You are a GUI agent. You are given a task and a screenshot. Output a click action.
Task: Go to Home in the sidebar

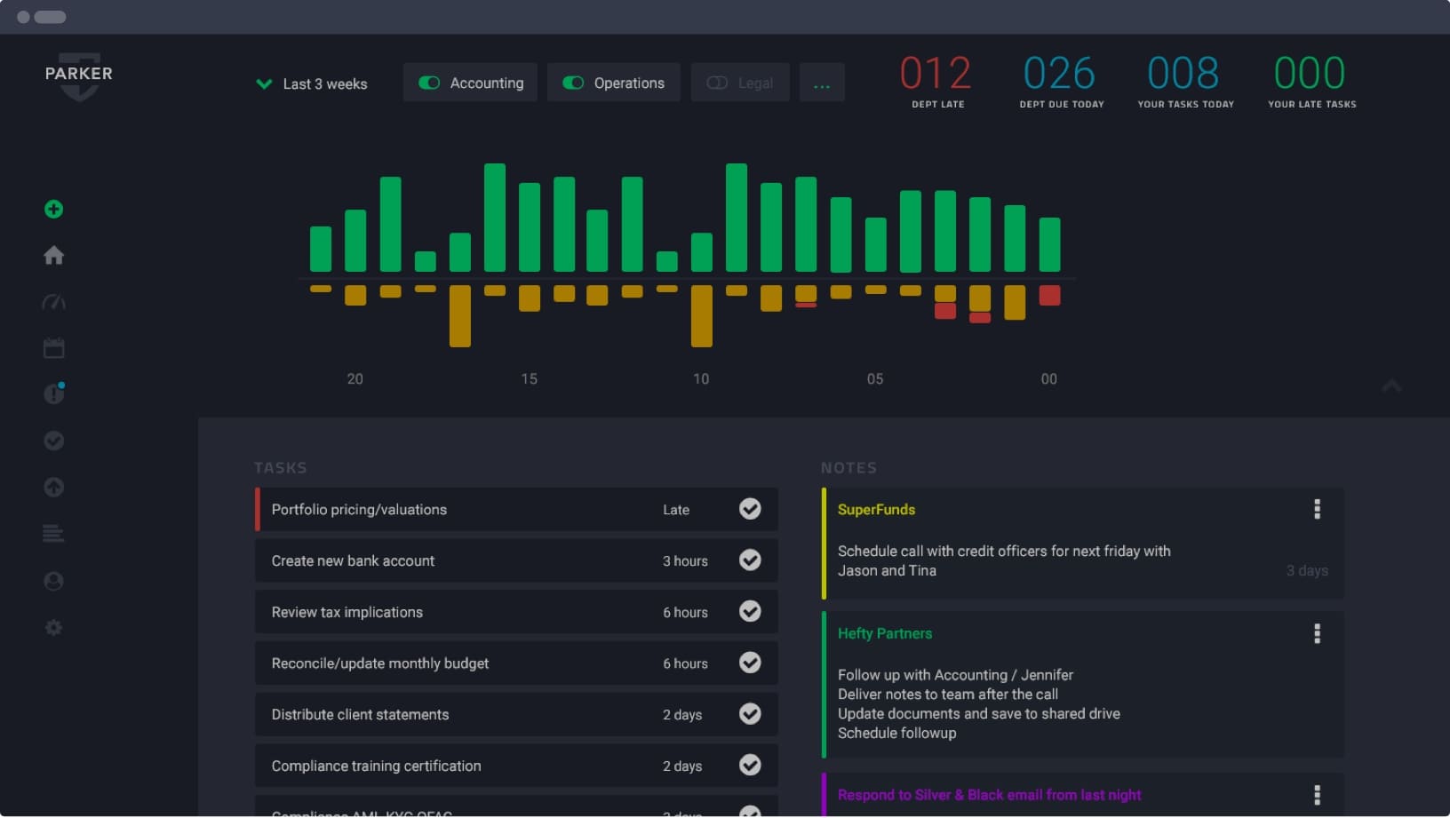pos(53,256)
